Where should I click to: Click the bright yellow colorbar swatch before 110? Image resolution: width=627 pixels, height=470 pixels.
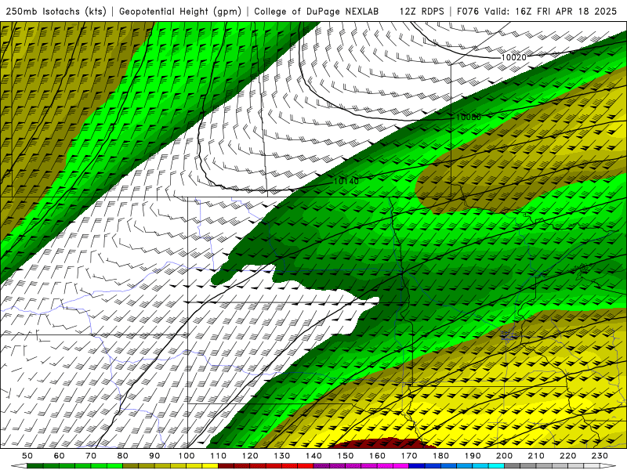[x=210, y=465]
